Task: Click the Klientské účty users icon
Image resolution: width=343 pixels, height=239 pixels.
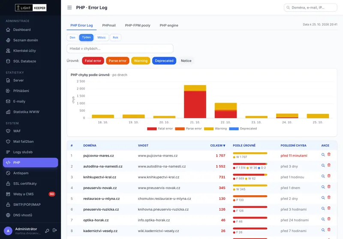Action: pos(8,51)
